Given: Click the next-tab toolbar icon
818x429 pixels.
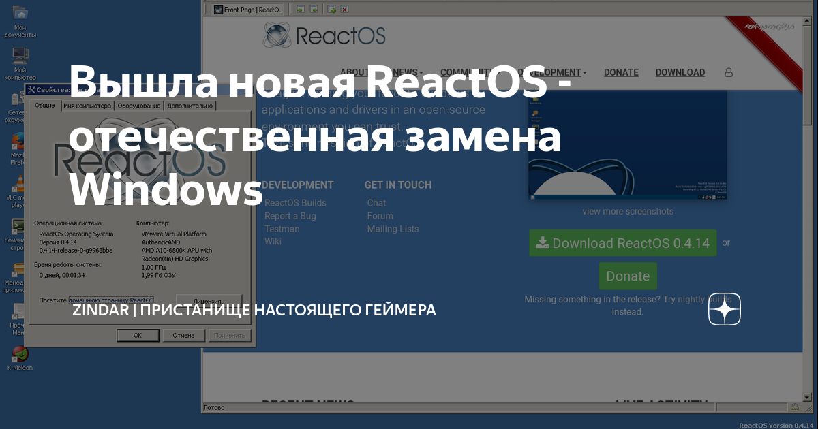Looking at the screenshot, I should coord(314,10).
